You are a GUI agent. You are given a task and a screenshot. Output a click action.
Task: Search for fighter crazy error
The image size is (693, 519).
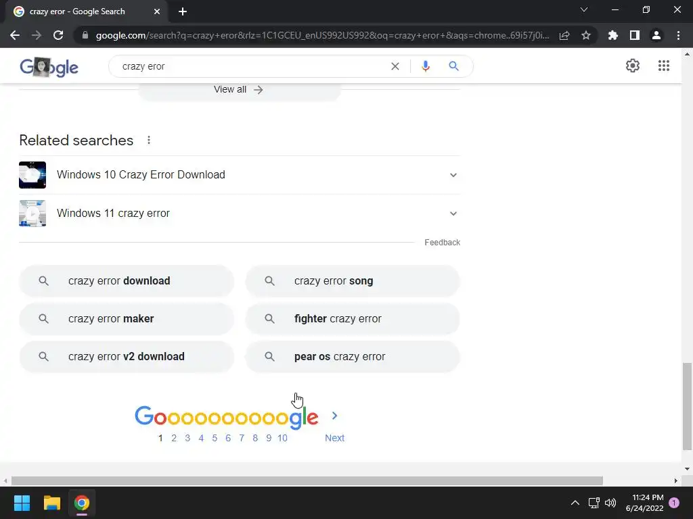tap(353, 319)
